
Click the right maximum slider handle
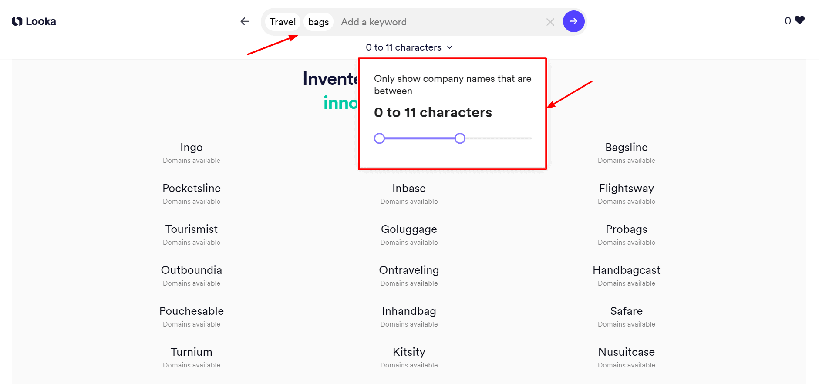[460, 138]
